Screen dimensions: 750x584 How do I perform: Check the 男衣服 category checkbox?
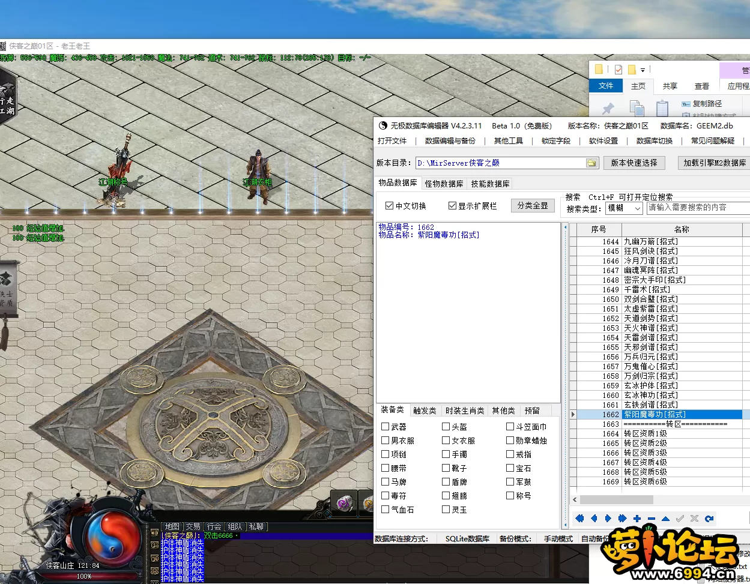click(386, 441)
